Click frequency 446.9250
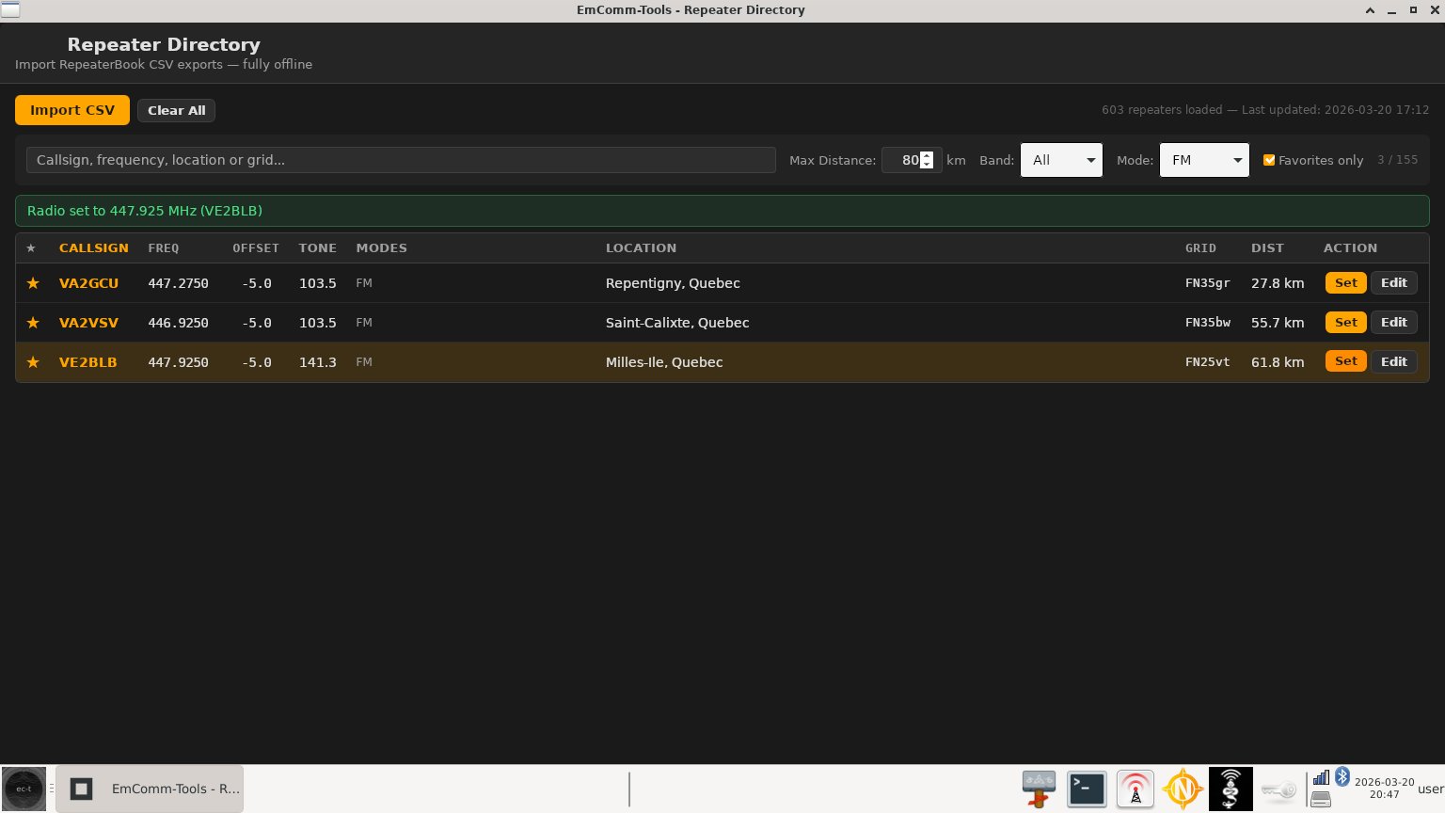This screenshot has width=1445, height=813. [178, 323]
